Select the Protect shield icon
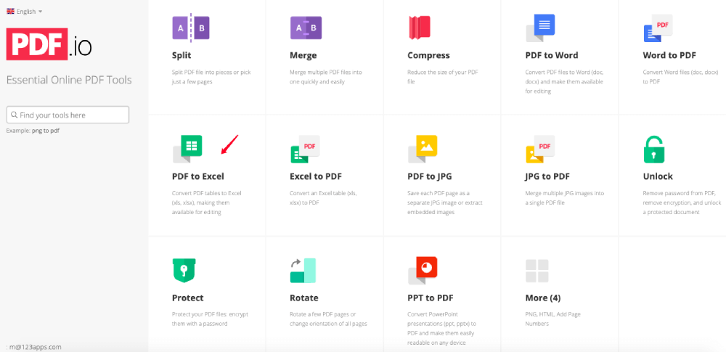Screen dimensions: 726x352 [x=184, y=271]
